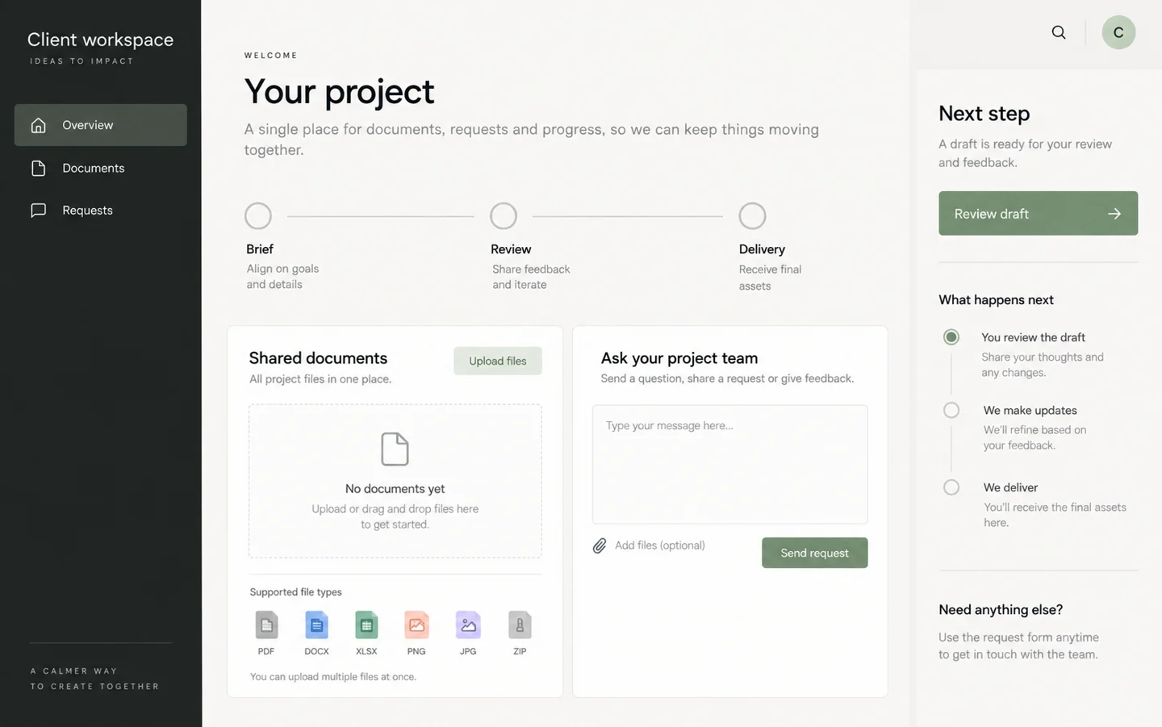This screenshot has width=1162, height=727.
Task: Click Add files (optional) link
Action: point(660,545)
